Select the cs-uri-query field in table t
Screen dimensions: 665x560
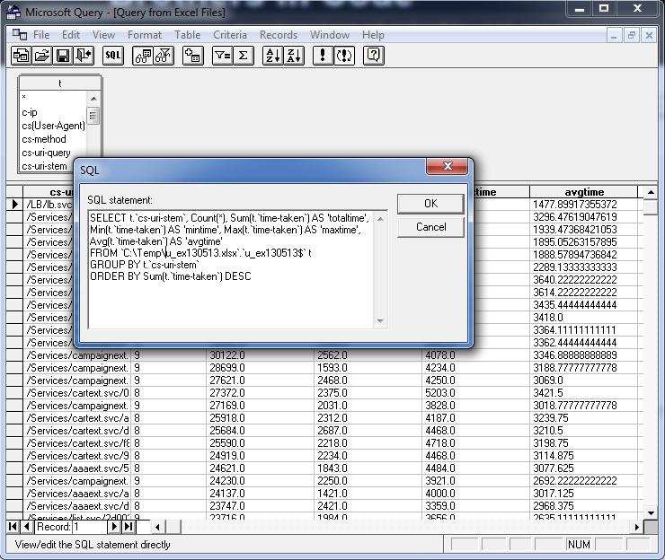click(x=46, y=153)
